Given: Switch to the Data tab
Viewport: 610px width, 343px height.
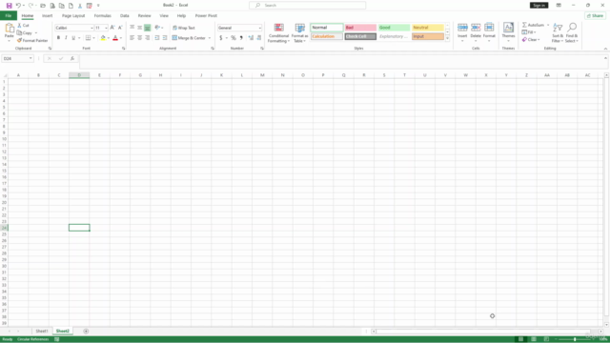Looking at the screenshot, I should point(125,15).
